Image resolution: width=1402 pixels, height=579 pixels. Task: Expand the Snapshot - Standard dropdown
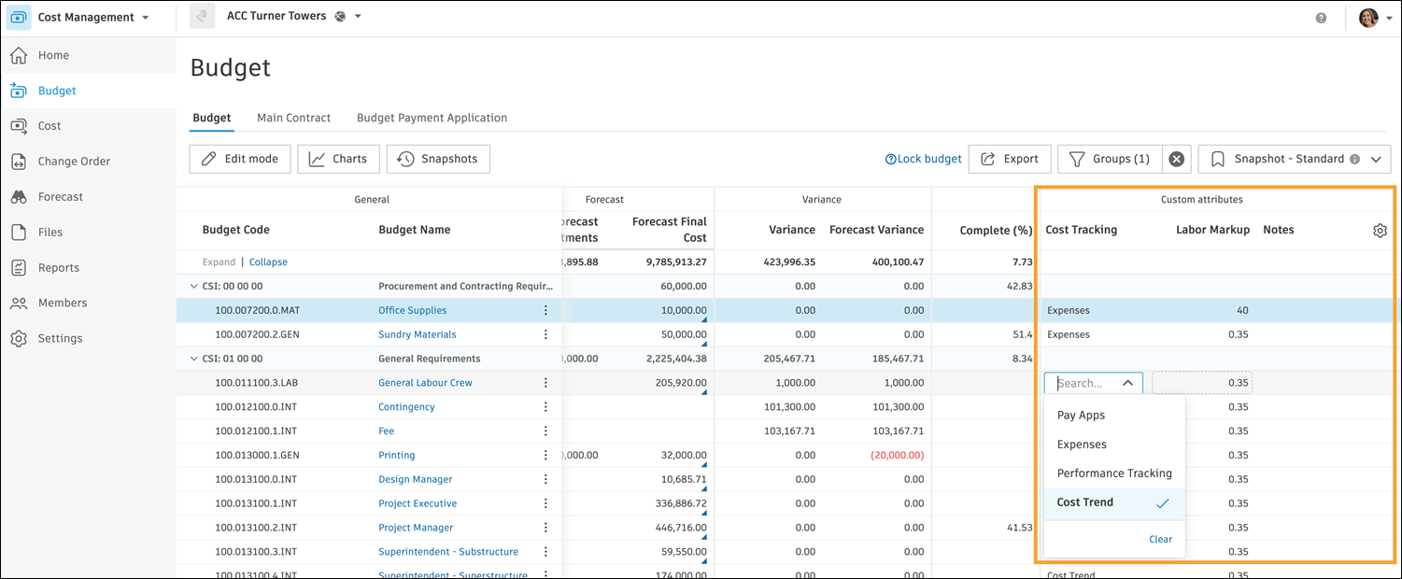click(1375, 160)
